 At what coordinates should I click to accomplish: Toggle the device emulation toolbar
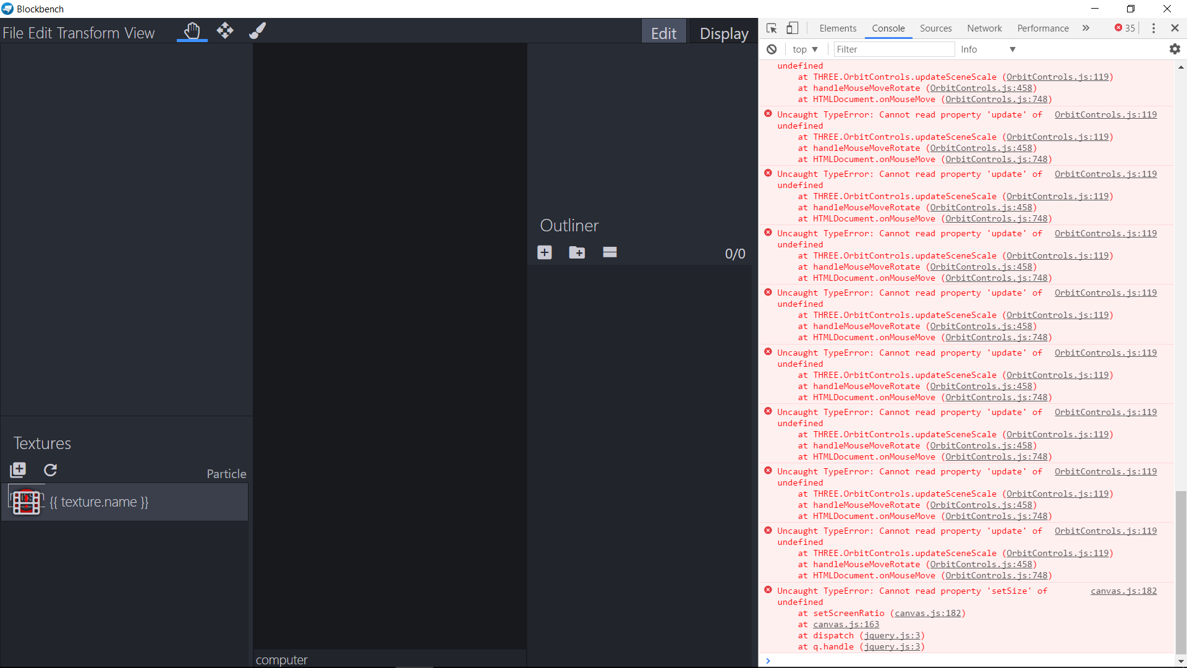793,28
